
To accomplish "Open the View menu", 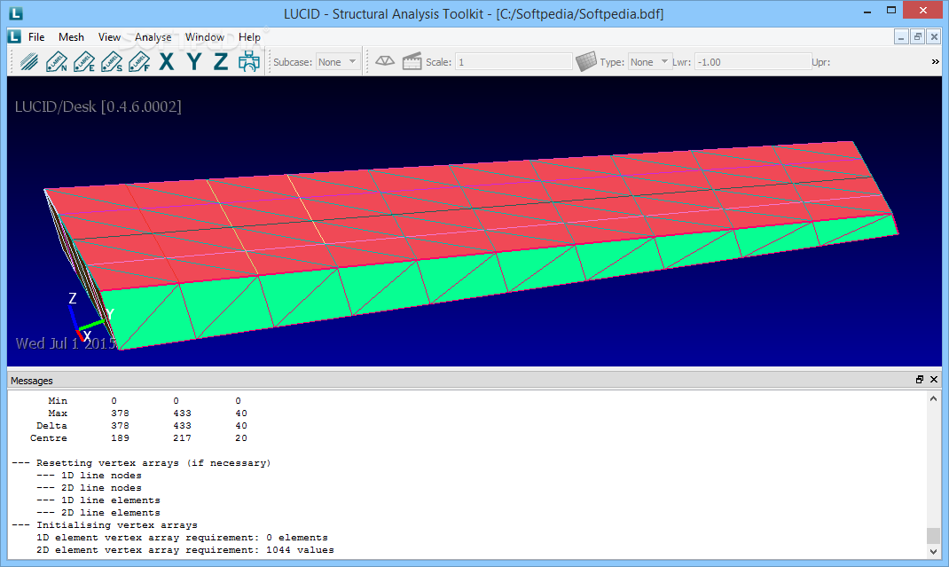I will click(x=110, y=37).
